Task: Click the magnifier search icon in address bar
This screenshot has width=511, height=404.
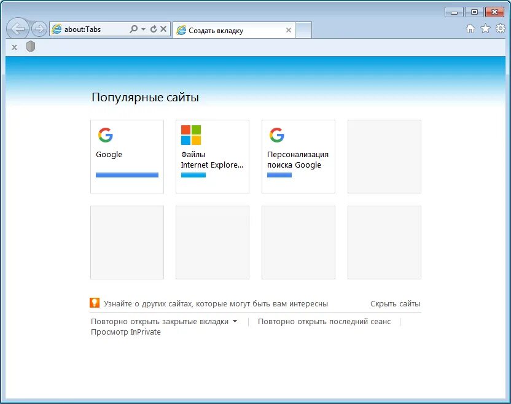Action: (133, 29)
